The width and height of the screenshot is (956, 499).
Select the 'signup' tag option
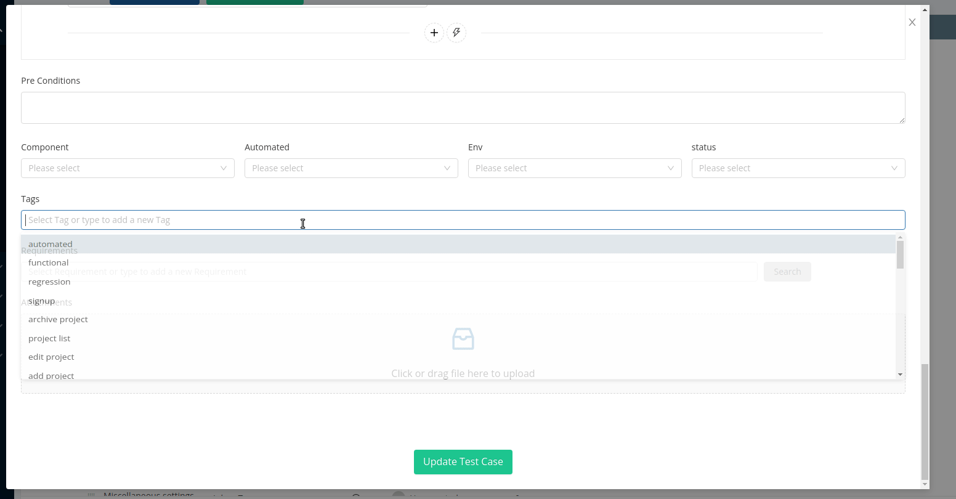click(x=458, y=301)
